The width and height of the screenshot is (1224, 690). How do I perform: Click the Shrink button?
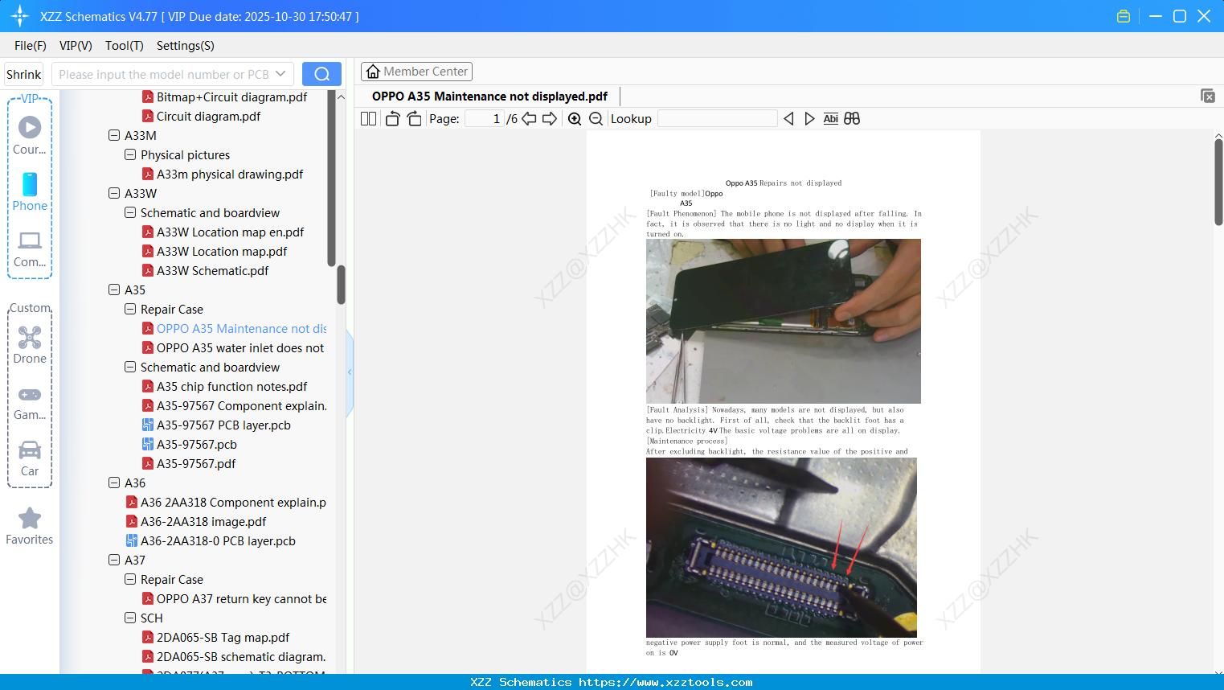click(24, 74)
